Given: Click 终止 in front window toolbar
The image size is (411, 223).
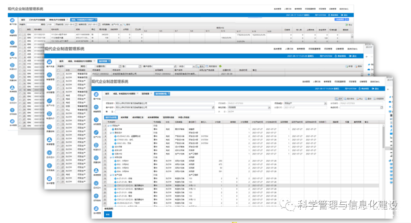Looking at the screenshot, I should point(359,99).
